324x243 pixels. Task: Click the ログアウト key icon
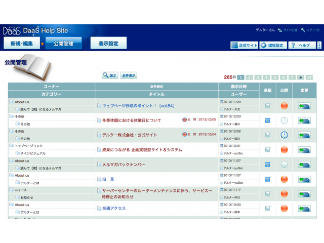(x=303, y=30)
